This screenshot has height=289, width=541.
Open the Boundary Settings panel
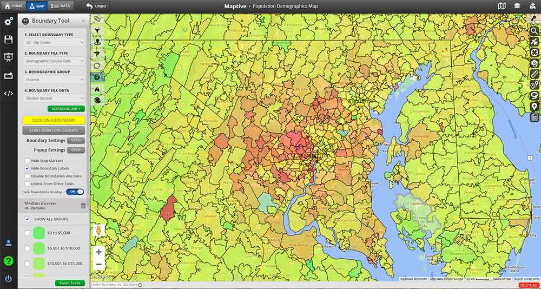(x=76, y=141)
